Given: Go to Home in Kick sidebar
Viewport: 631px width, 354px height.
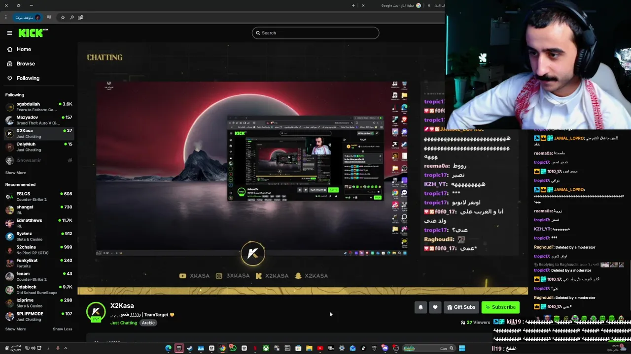Looking at the screenshot, I should point(19,49).
